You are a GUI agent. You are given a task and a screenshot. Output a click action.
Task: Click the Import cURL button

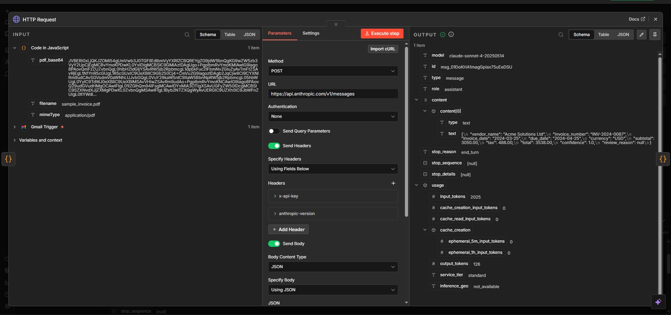[383, 49]
